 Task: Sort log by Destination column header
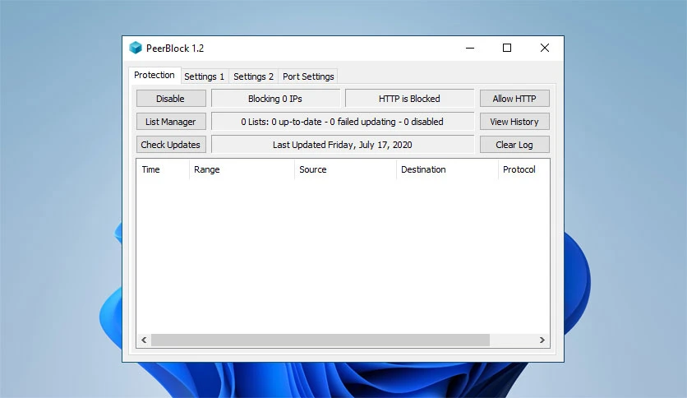tap(447, 169)
